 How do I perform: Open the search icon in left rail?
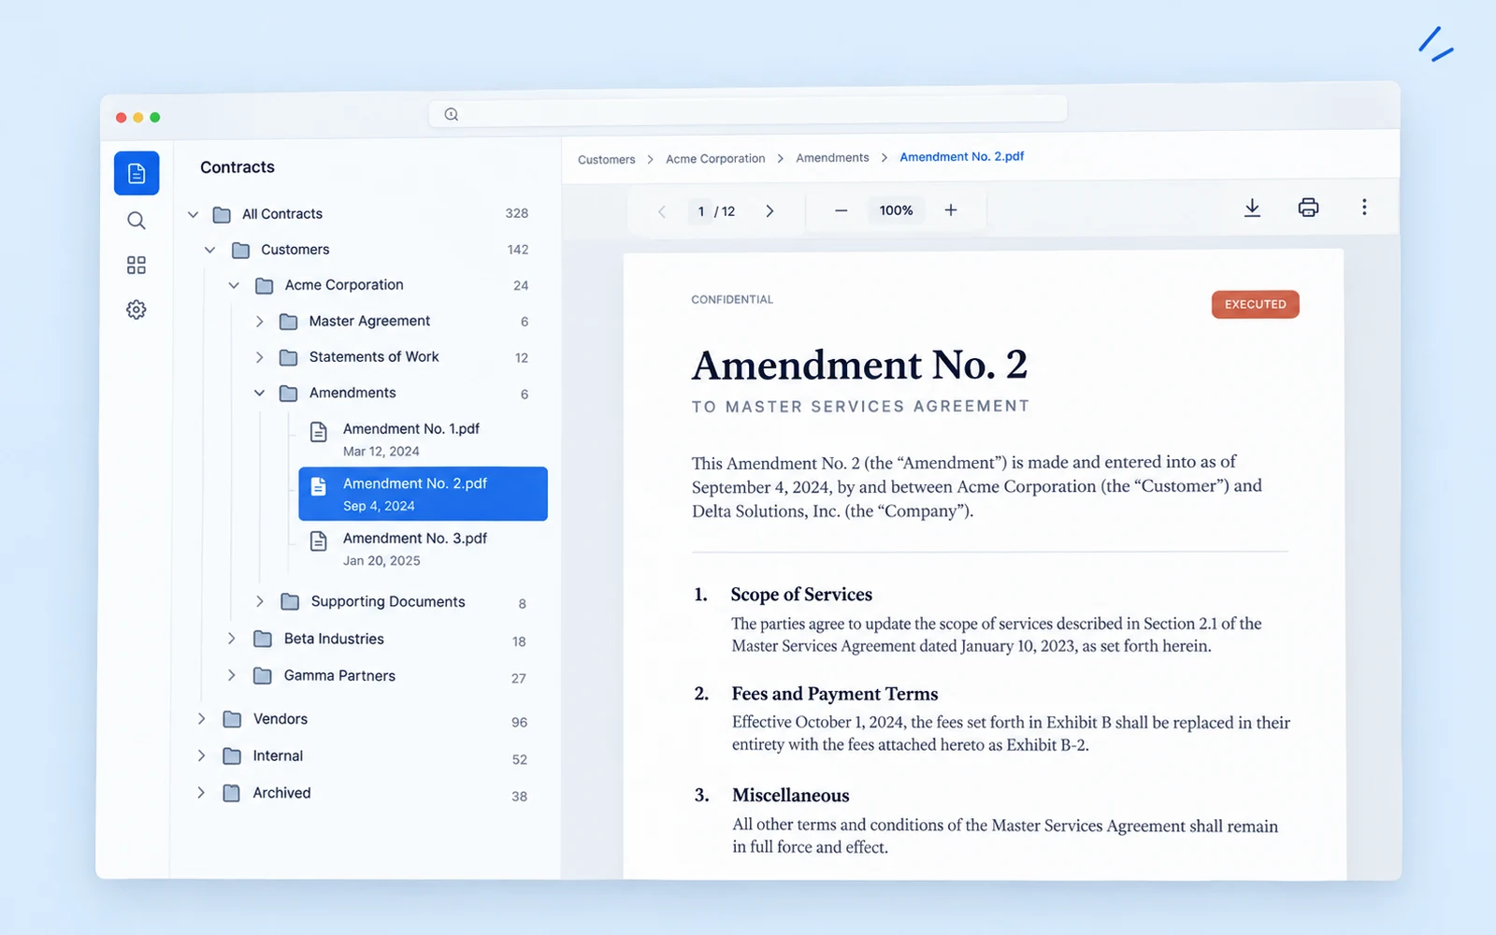pyautogui.click(x=137, y=221)
